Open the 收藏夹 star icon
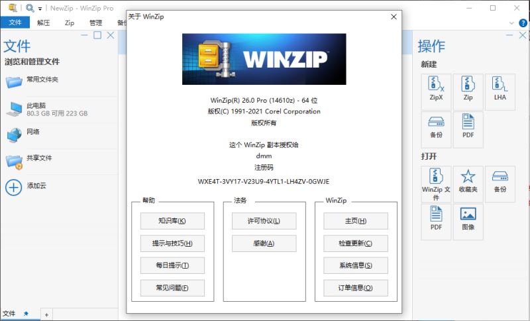530x321 pixels. 468,180
